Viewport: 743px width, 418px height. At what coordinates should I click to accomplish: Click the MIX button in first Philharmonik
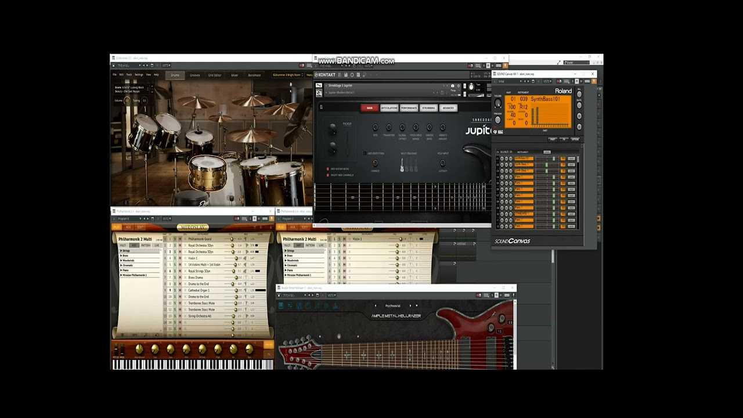click(128, 227)
